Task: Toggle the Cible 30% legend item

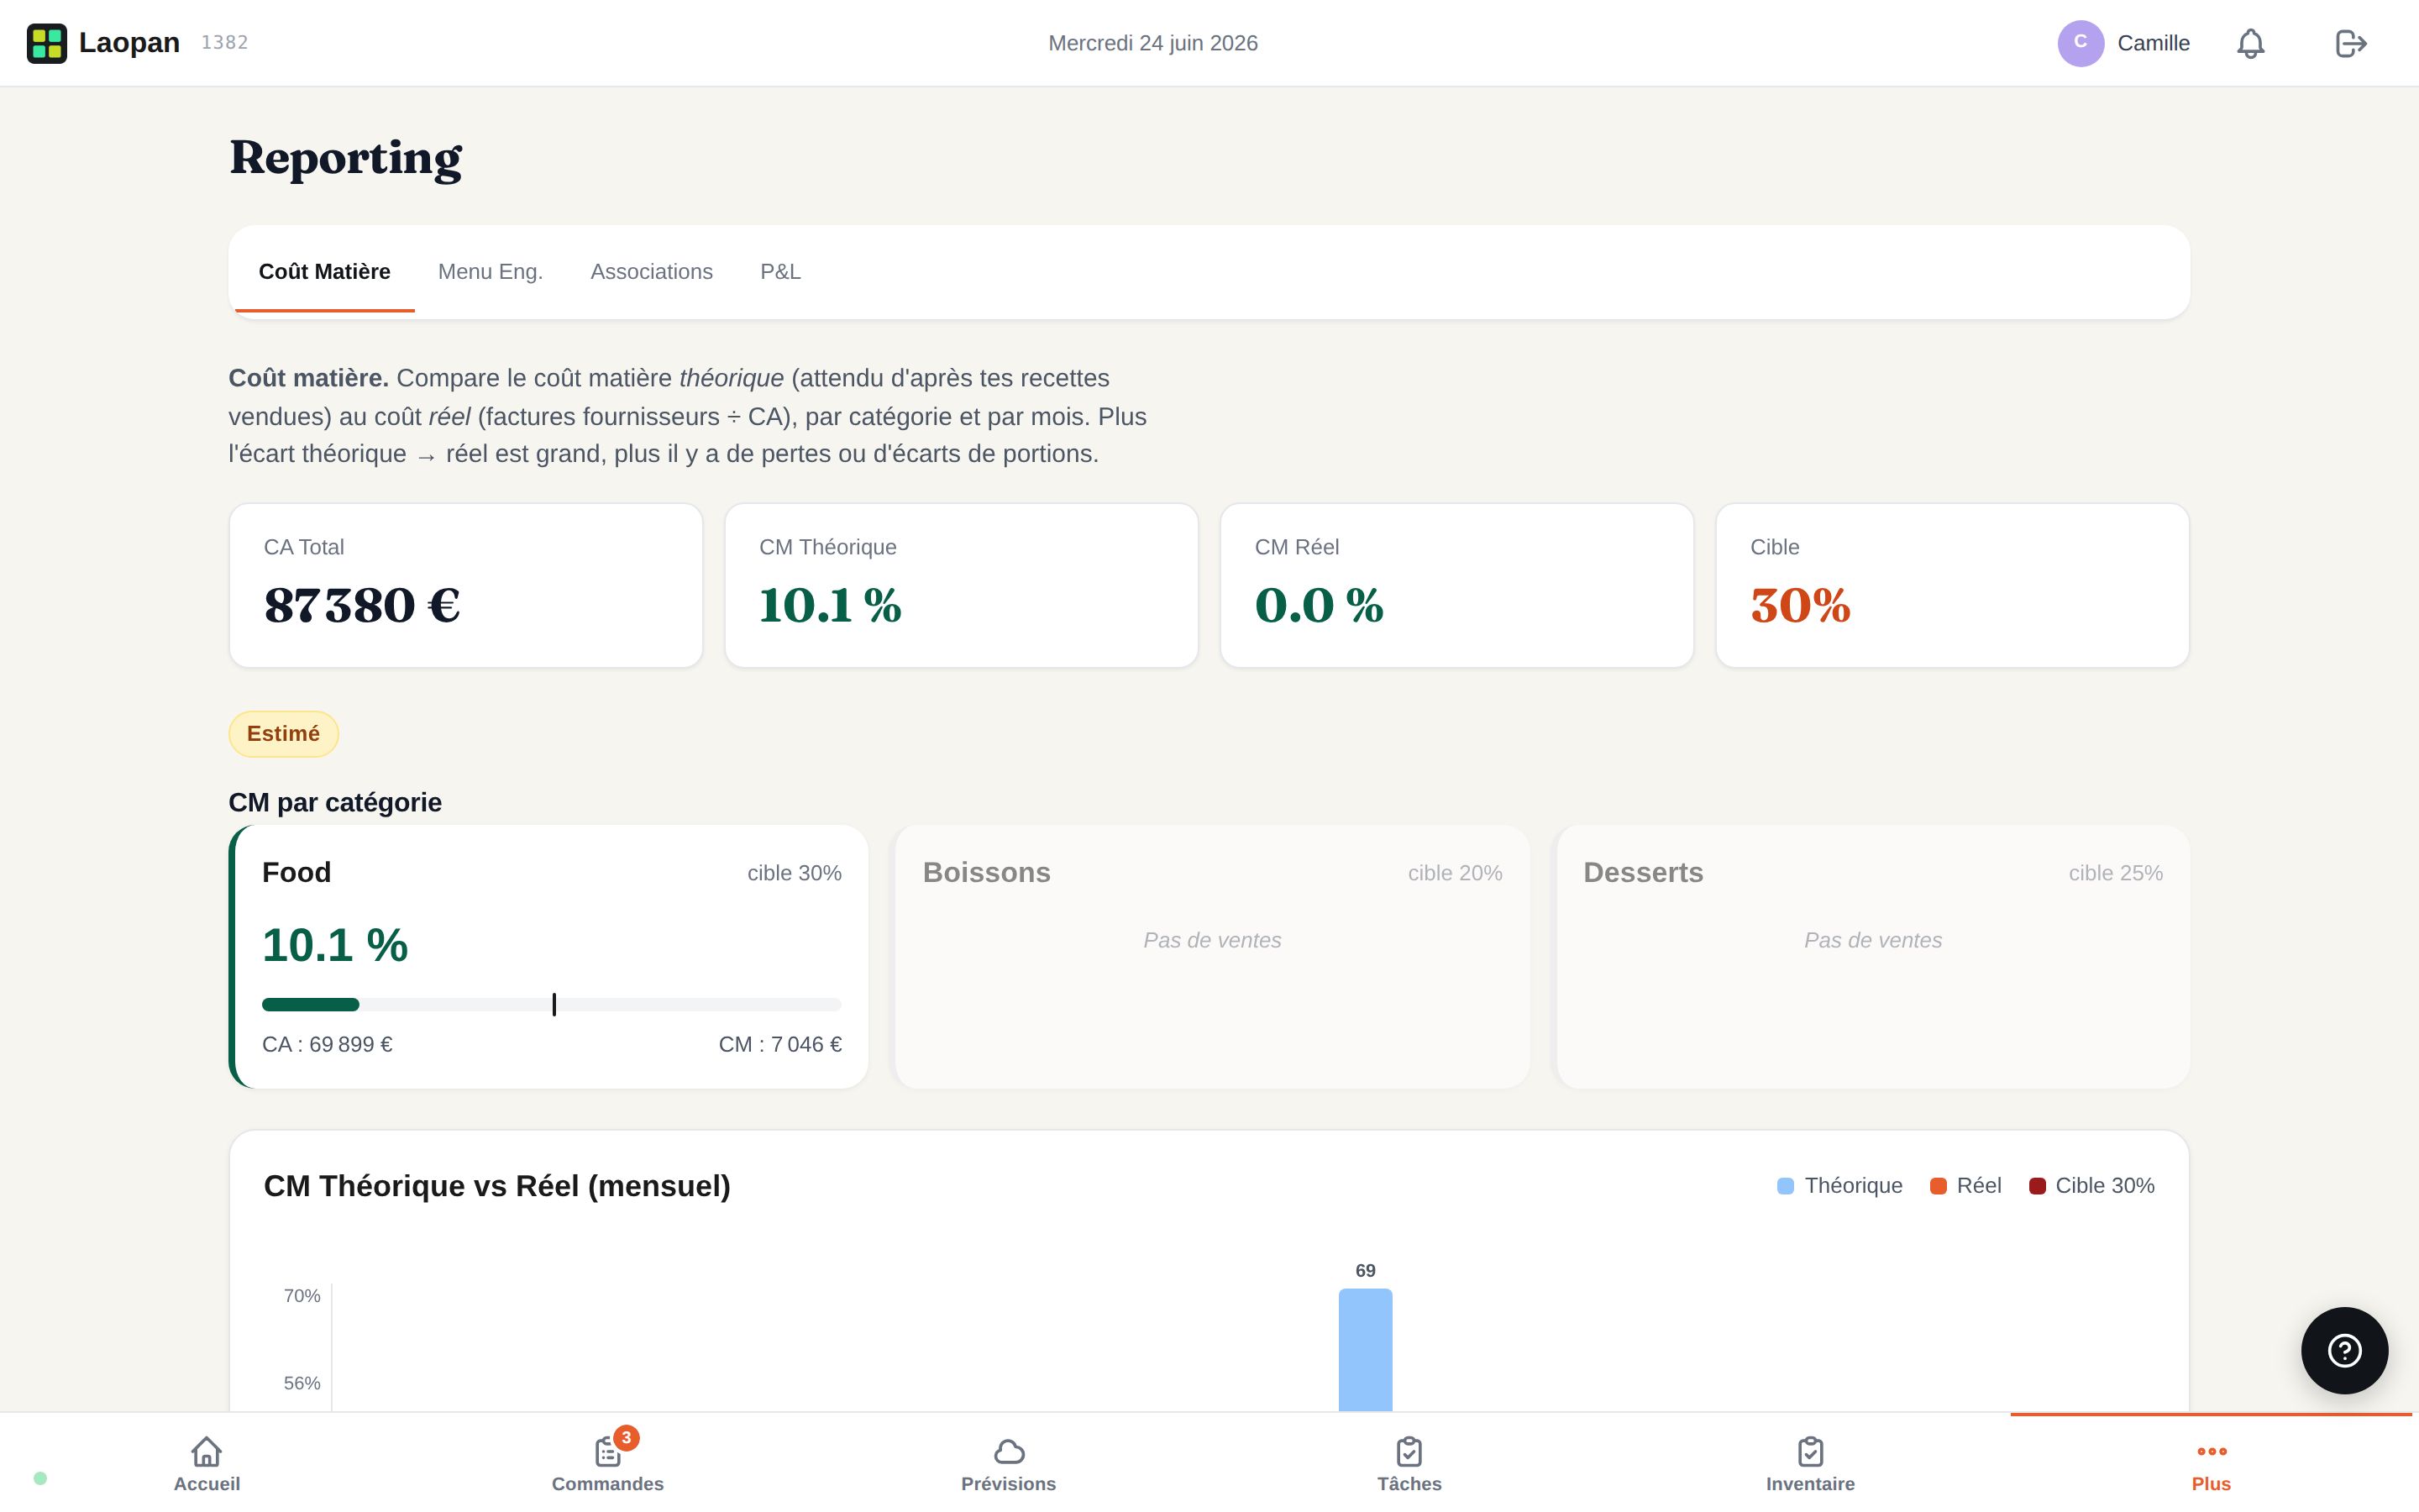Action: pyautogui.click(x=2091, y=1186)
